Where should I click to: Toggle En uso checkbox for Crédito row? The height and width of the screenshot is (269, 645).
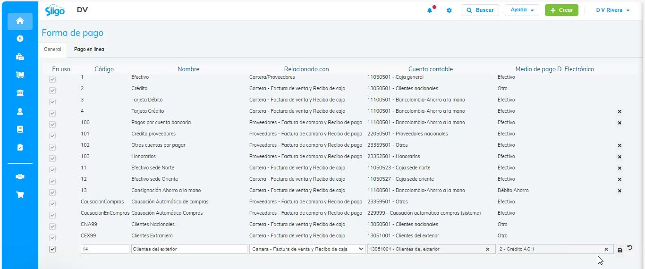52,91
